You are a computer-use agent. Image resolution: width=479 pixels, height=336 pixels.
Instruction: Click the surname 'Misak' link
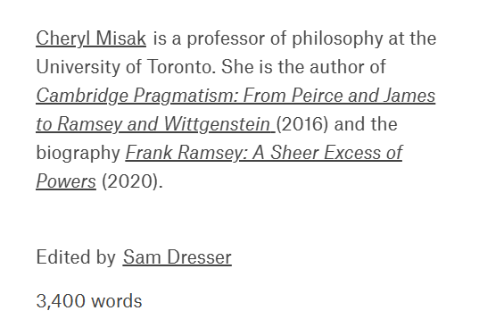(x=121, y=38)
